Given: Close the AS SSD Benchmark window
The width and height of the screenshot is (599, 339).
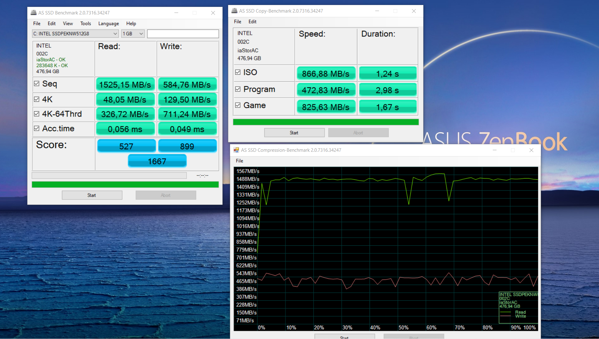Looking at the screenshot, I should 213,13.
